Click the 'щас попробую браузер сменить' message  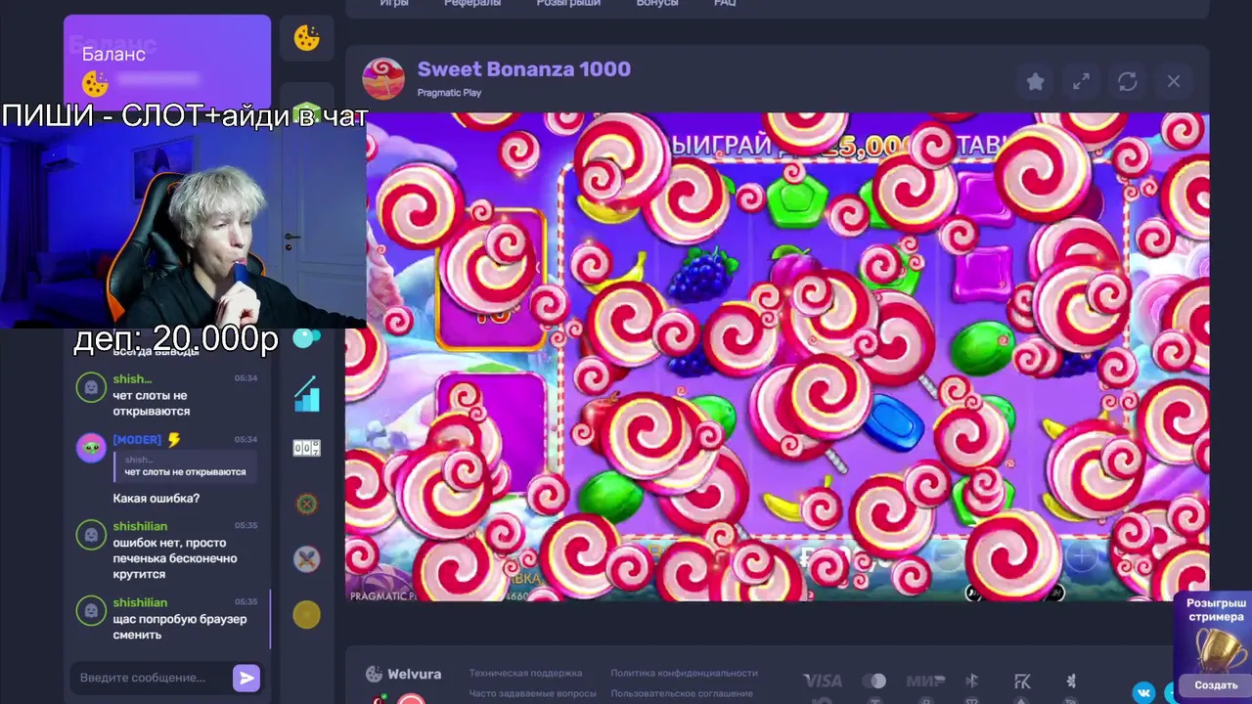click(180, 627)
